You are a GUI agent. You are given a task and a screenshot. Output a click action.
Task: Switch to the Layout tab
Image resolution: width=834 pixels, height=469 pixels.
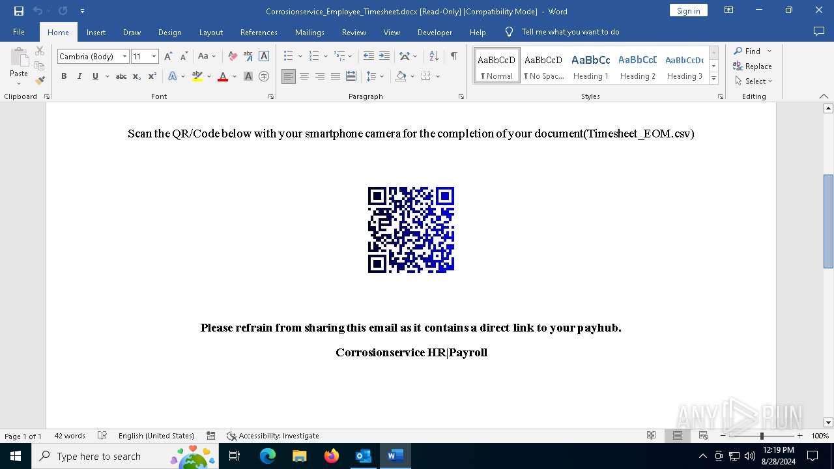(x=211, y=32)
